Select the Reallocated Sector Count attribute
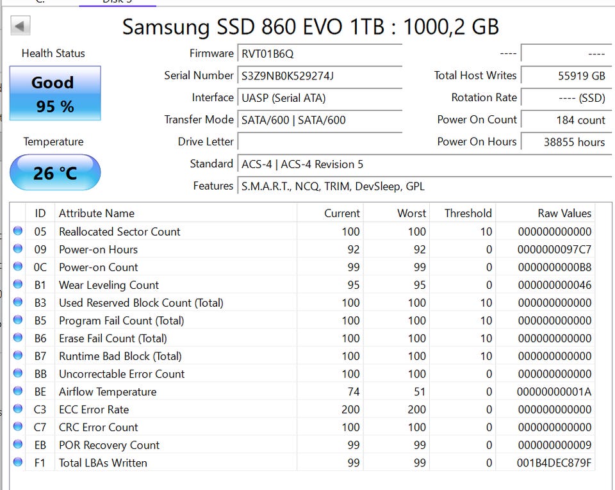The width and height of the screenshot is (615, 490). tap(119, 232)
